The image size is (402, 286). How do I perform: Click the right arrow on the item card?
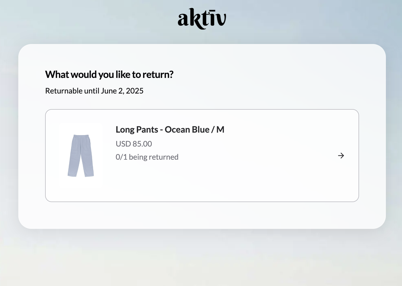[x=341, y=156]
